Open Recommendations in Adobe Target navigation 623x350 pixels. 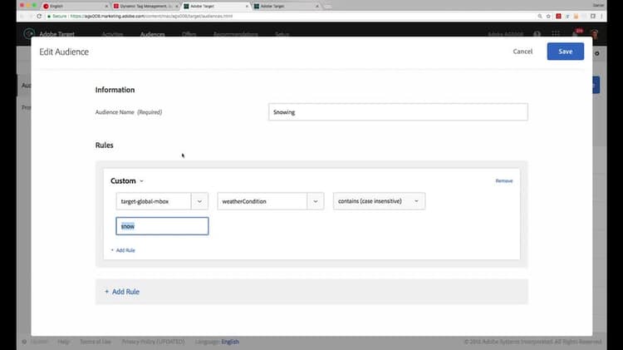(x=236, y=34)
